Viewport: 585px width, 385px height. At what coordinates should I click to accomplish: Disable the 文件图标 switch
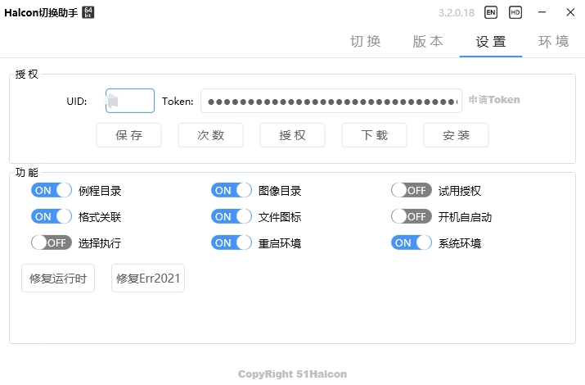click(232, 216)
